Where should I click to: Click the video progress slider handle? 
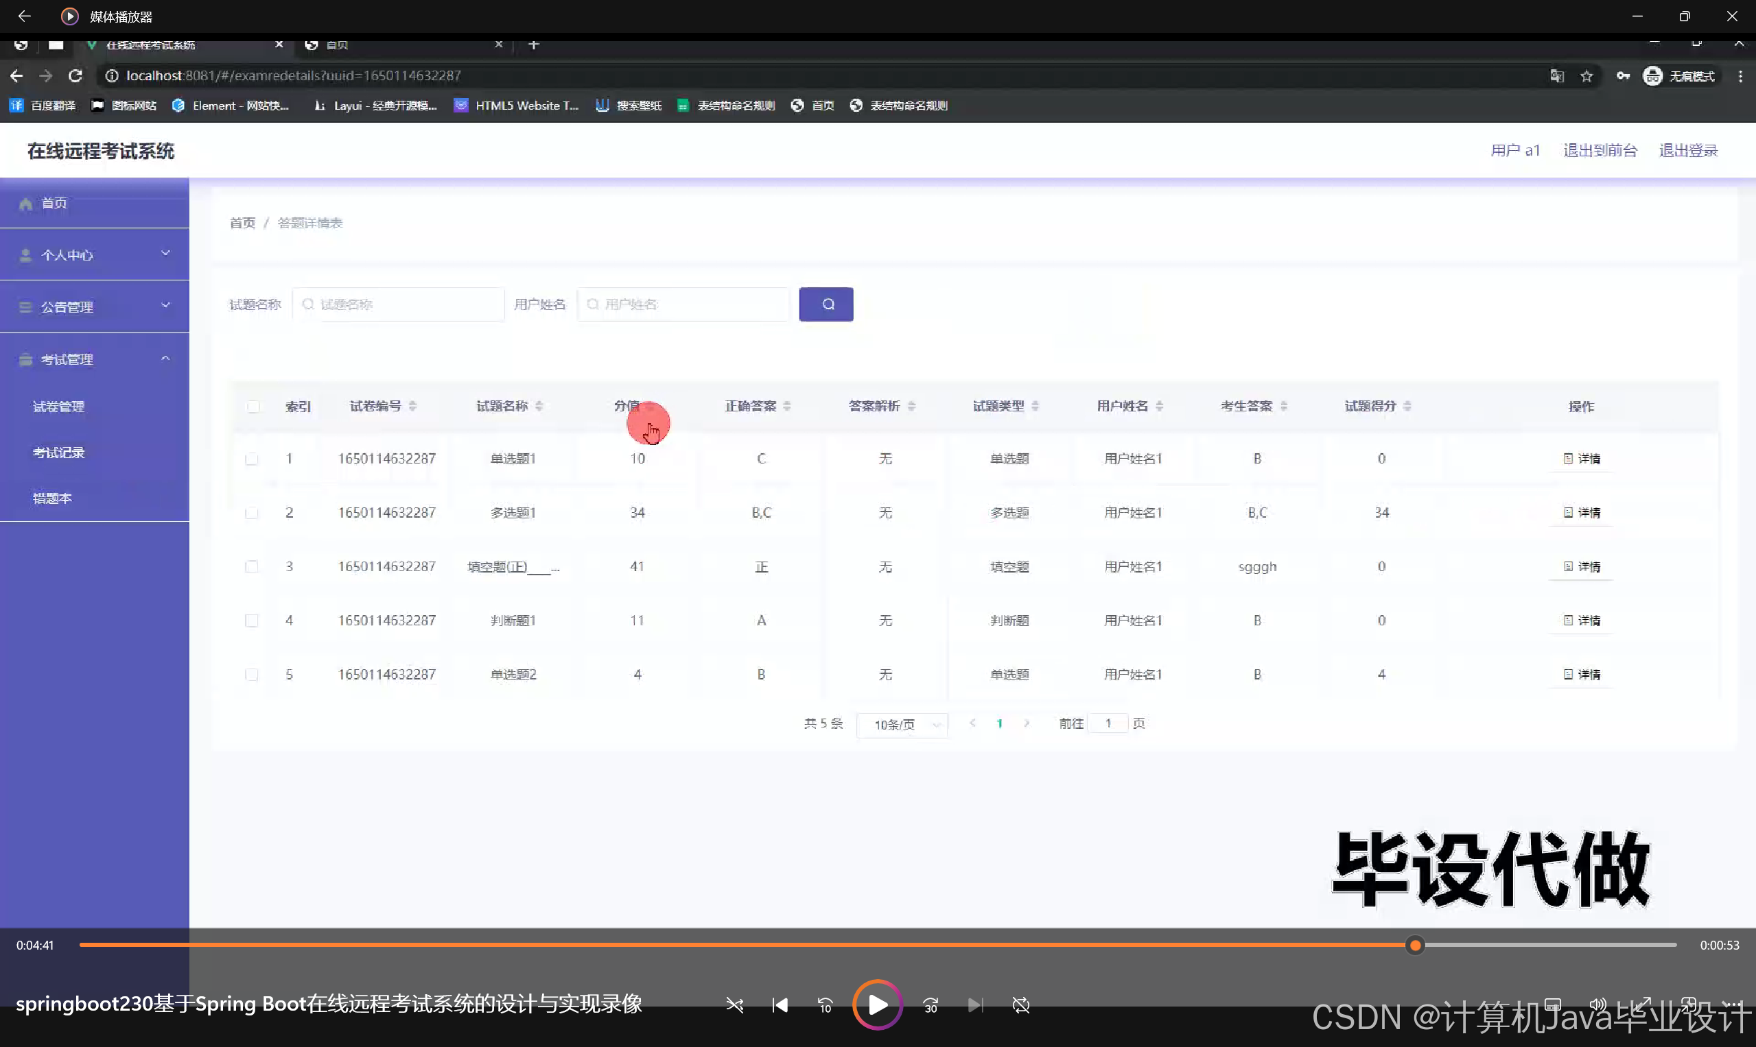(x=1415, y=946)
